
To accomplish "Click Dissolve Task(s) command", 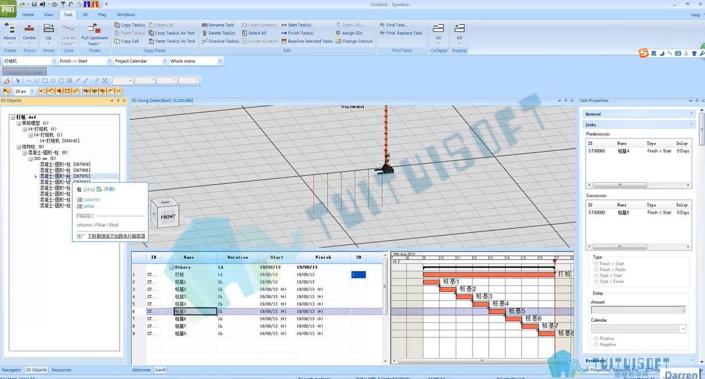I will [220, 42].
